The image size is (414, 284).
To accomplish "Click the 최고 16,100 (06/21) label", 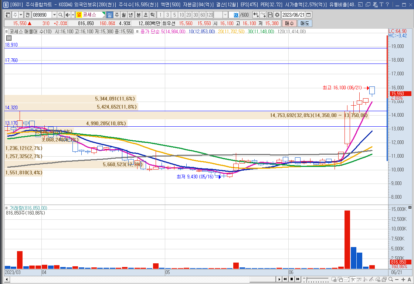I will click(342, 88).
